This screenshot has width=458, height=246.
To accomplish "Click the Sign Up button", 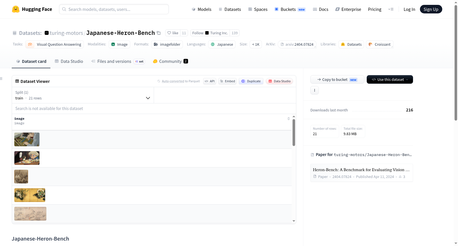I will pyautogui.click(x=431, y=9).
